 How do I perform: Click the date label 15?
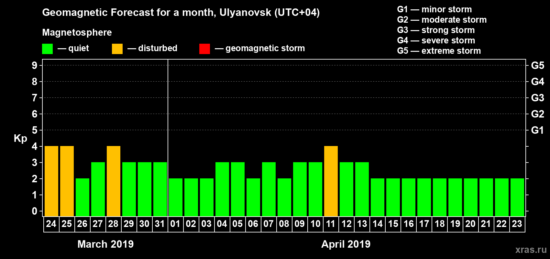click(x=393, y=224)
